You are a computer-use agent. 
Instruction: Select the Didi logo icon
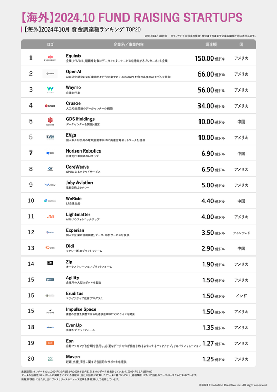[x=50, y=248]
